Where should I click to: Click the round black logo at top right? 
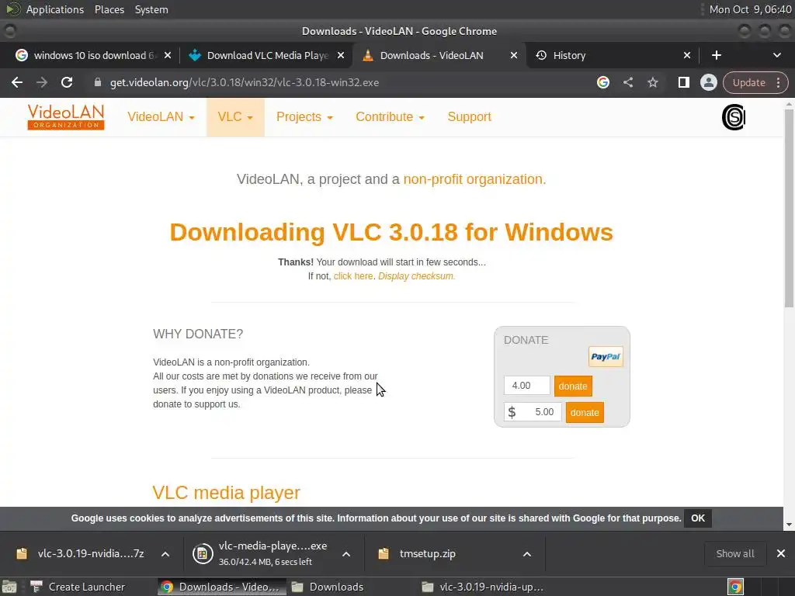(733, 117)
